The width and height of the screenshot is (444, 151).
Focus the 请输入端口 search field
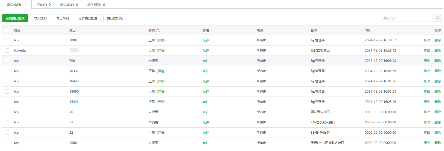[406, 18]
